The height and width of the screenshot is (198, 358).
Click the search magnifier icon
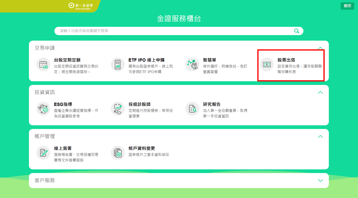(x=296, y=31)
